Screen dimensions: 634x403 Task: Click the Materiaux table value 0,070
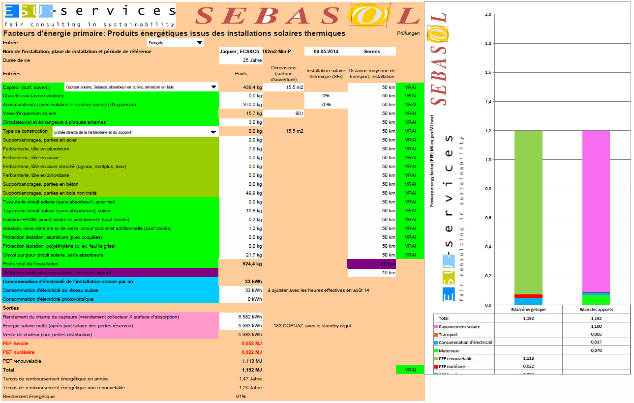tap(596, 350)
